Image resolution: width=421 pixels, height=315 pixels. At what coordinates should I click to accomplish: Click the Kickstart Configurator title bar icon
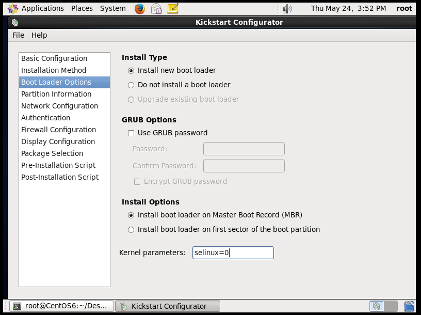(15, 23)
